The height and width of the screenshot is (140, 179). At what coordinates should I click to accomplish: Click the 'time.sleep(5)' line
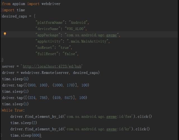[15, 79]
